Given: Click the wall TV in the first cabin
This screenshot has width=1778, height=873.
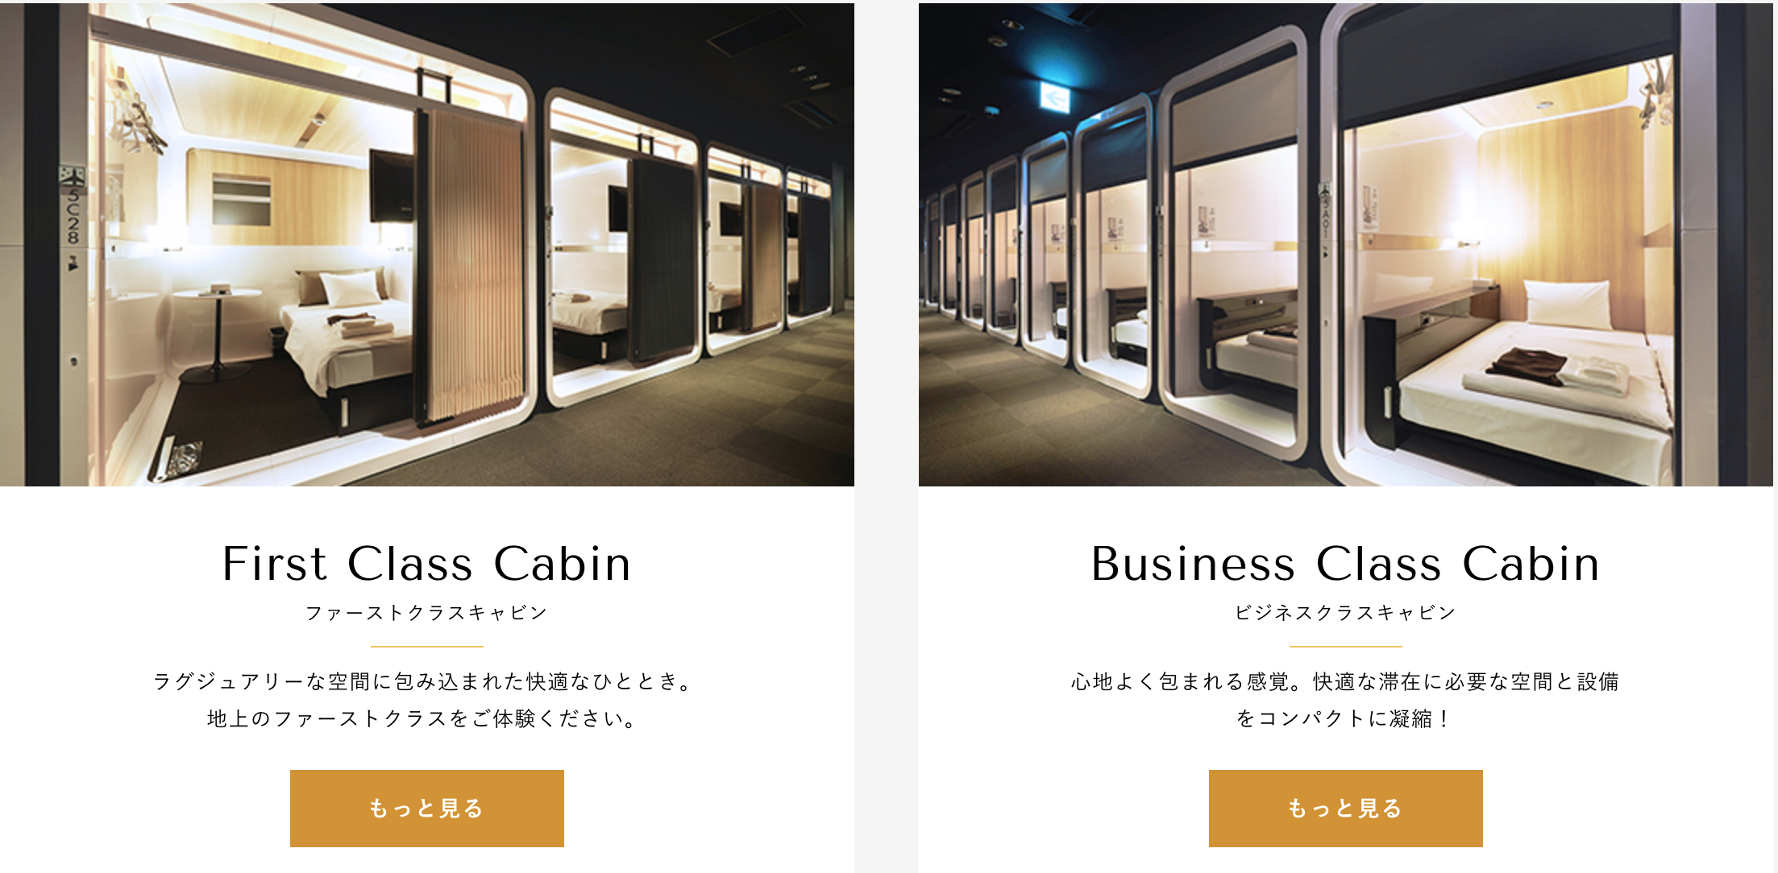Looking at the screenshot, I should pyautogui.click(x=393, y=186).
